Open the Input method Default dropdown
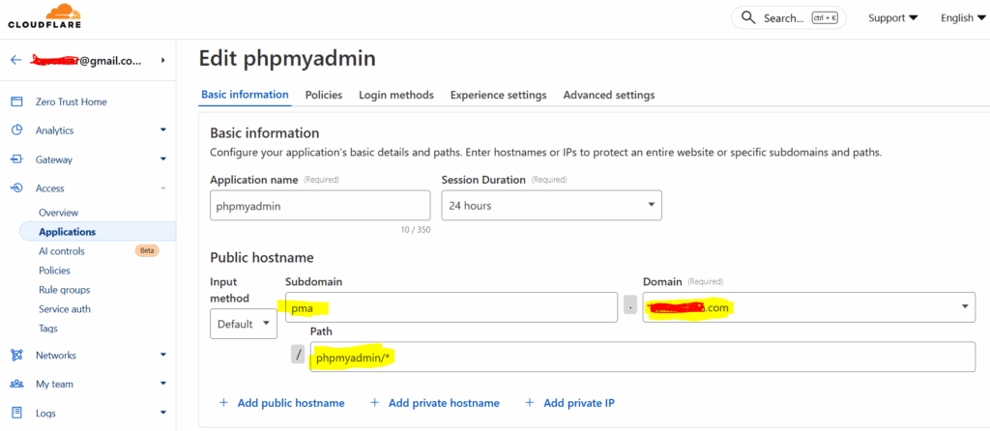990x431 pixels. coord(243,324)
